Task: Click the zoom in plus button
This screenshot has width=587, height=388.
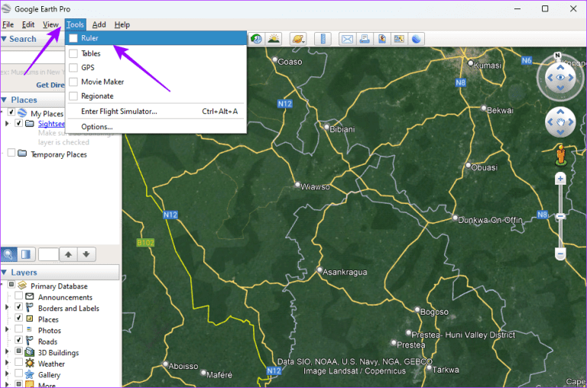Action: (560, 179)
